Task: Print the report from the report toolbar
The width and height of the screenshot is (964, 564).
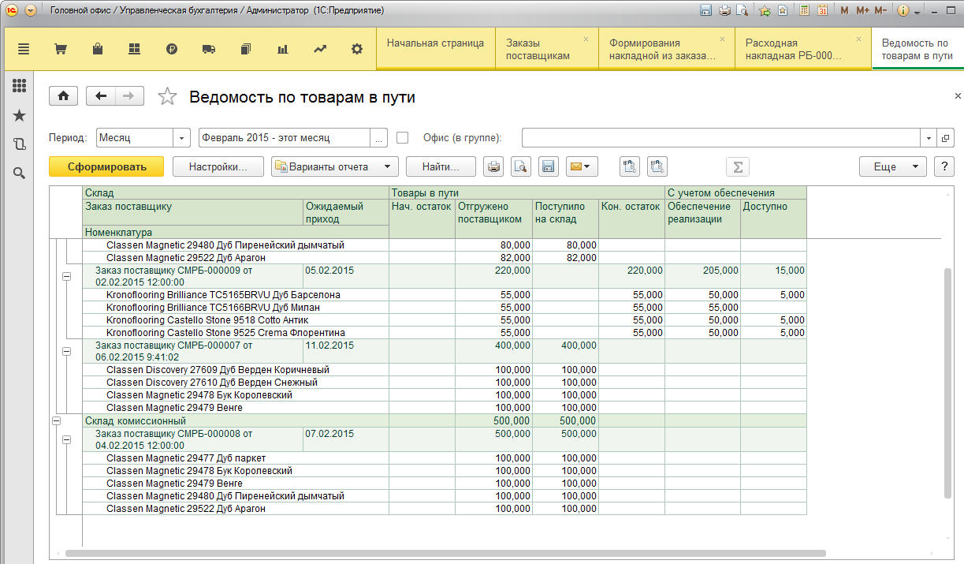Action: point(493,166)
